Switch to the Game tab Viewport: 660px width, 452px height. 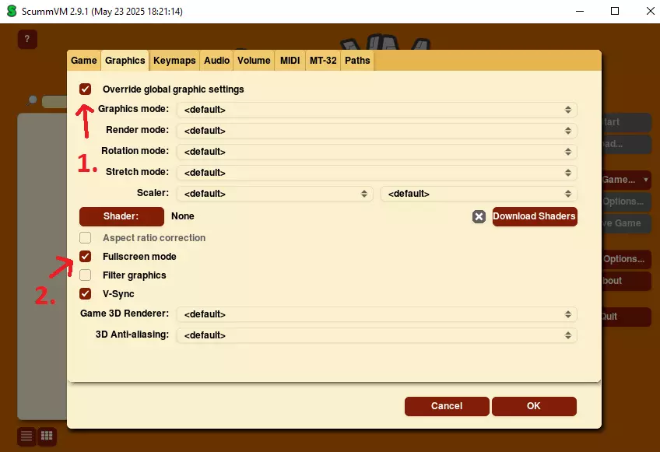(84, 61)
